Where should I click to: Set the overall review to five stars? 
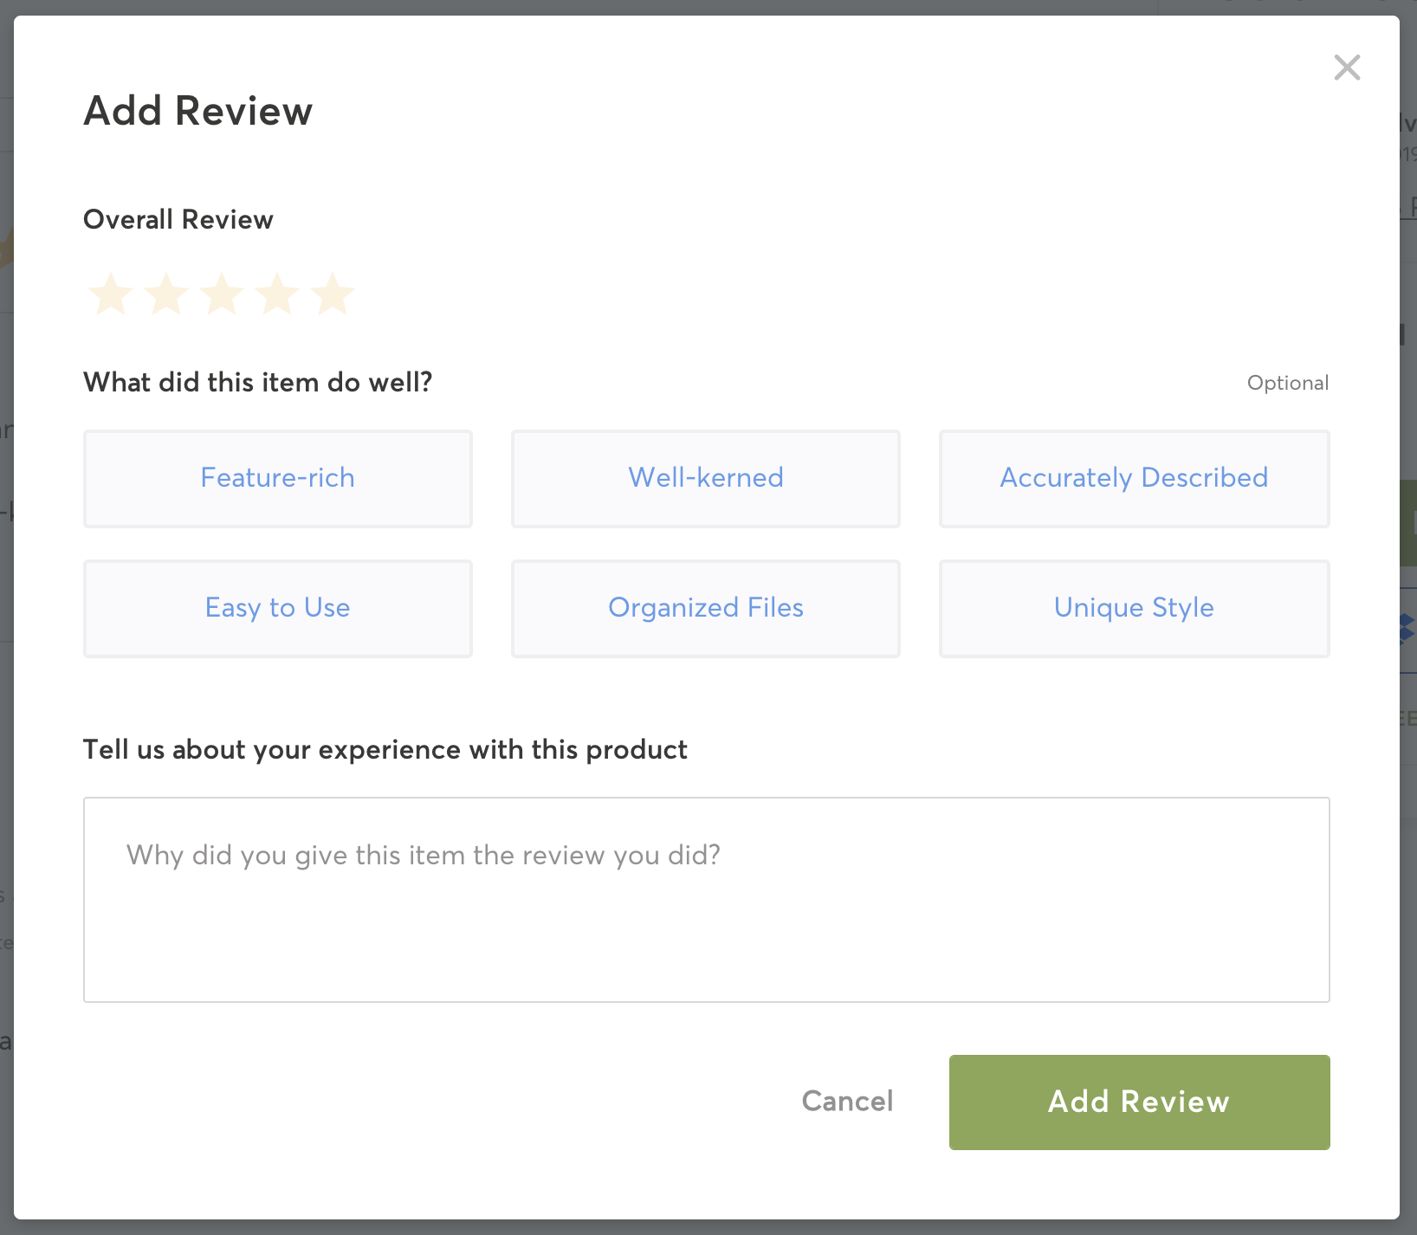333,294
